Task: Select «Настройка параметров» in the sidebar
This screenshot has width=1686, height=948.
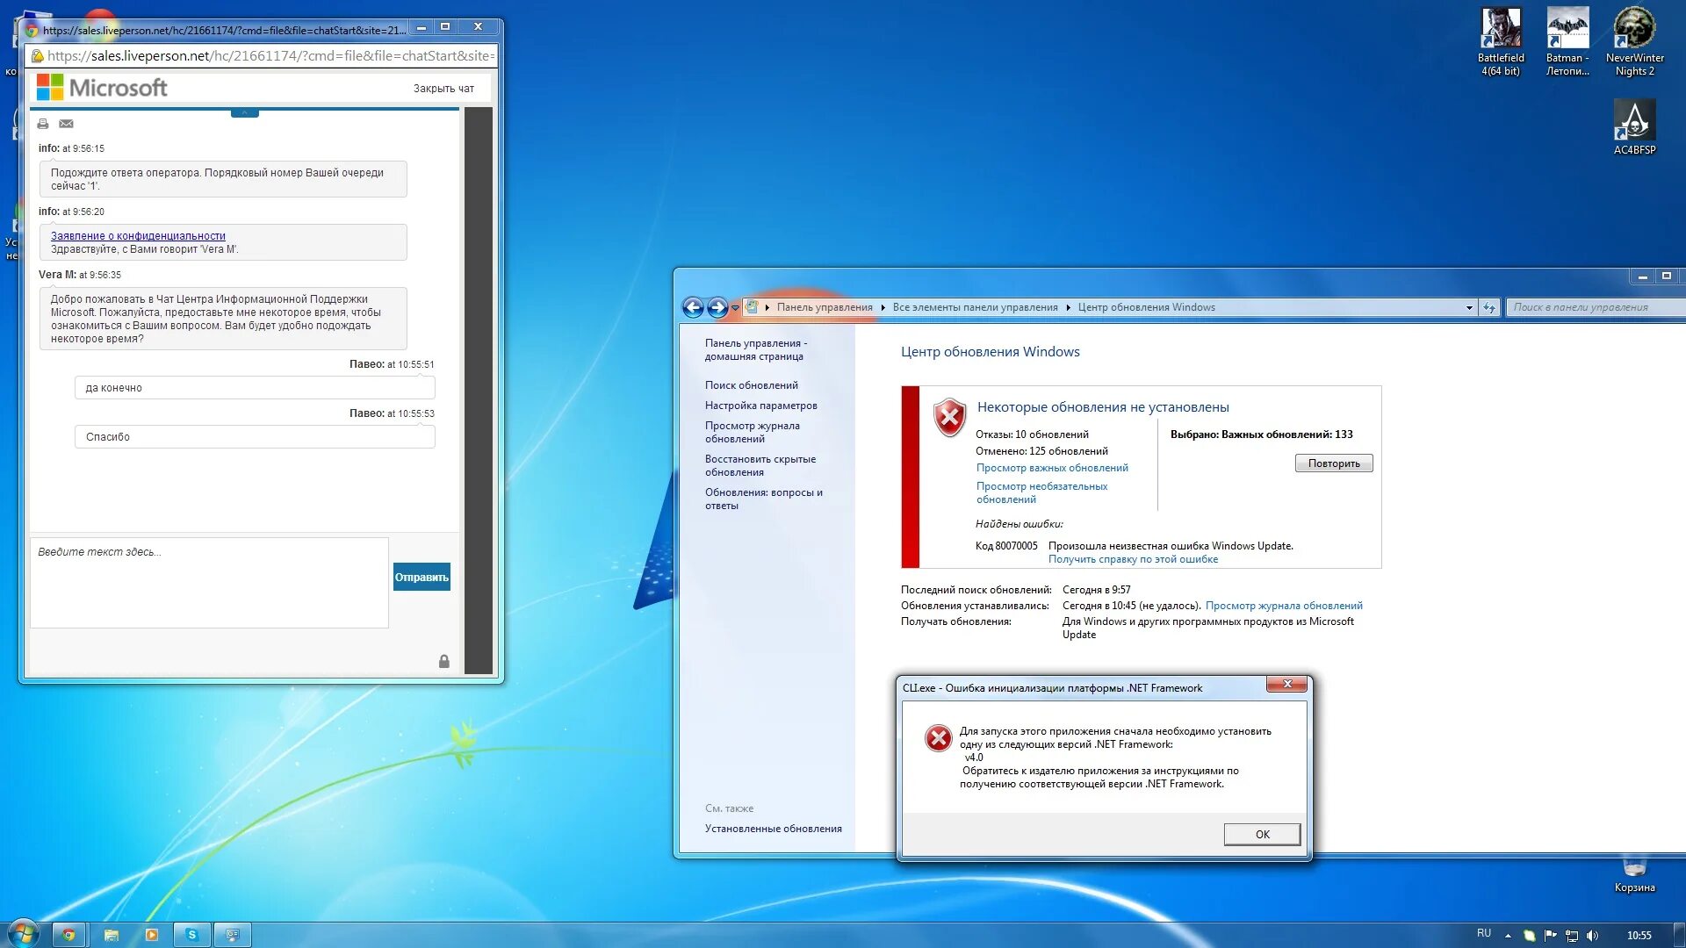Action: [x=760, y=406]
